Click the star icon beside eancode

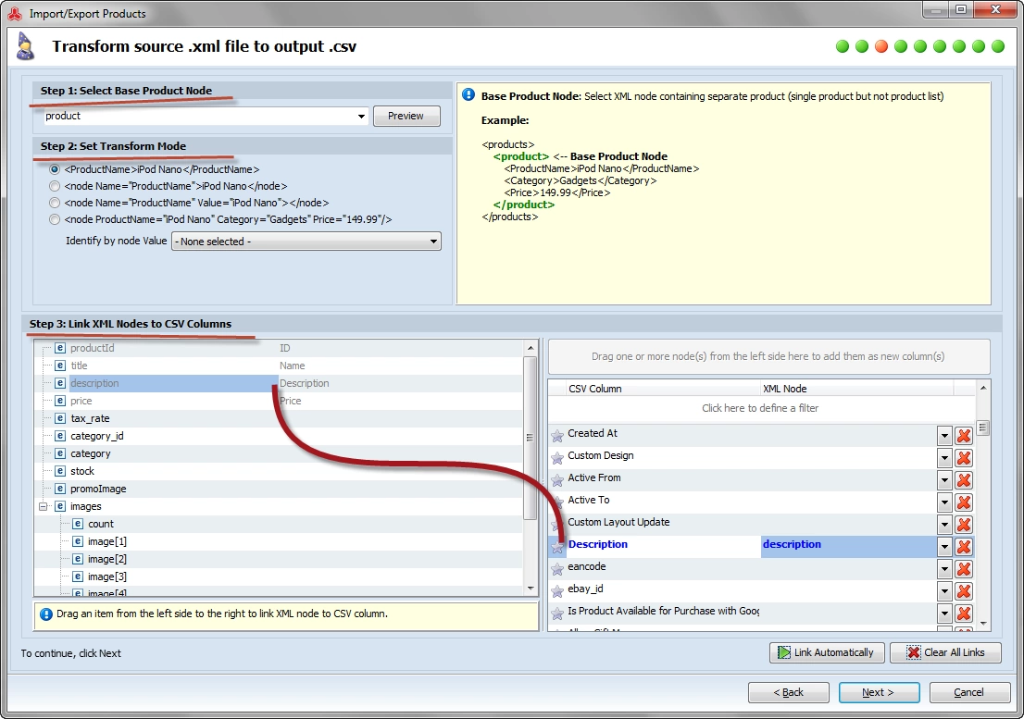[x=557, y=569]
